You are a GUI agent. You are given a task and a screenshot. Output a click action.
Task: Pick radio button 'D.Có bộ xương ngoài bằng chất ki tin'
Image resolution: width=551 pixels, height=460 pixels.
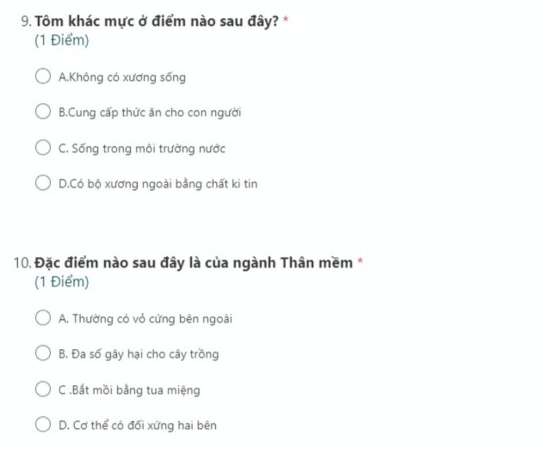(x=43, y=183)
